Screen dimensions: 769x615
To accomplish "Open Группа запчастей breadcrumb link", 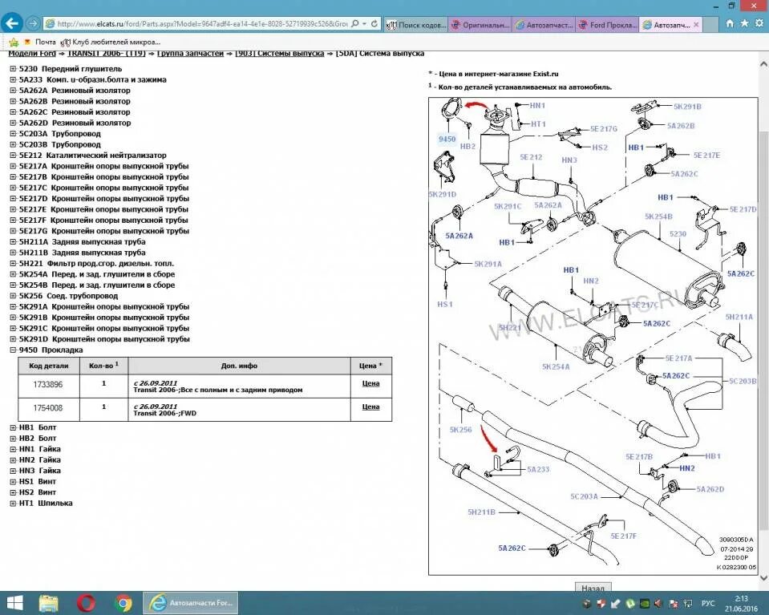I will 190,54.
